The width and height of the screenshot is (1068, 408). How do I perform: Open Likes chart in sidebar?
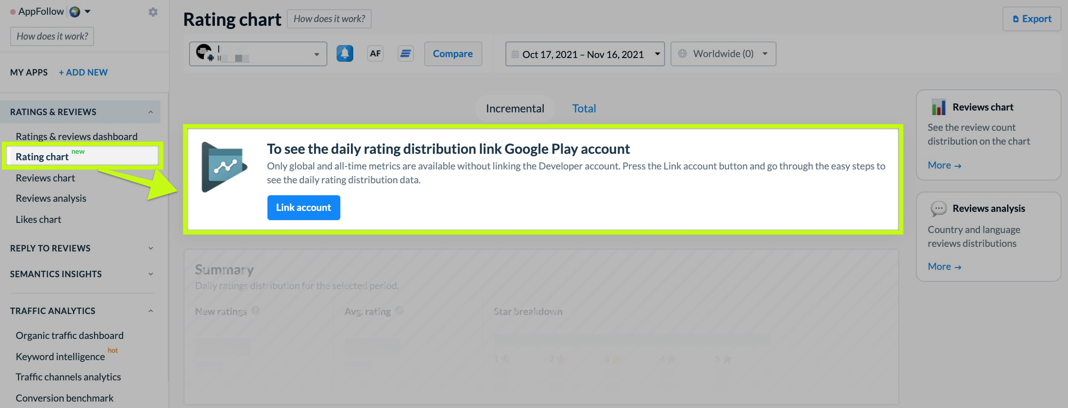pos(38,220)
